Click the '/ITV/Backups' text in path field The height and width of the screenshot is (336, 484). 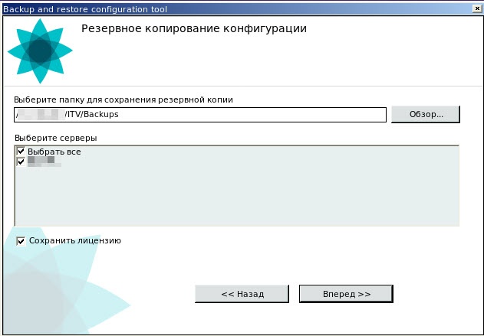tap(91, 115)
